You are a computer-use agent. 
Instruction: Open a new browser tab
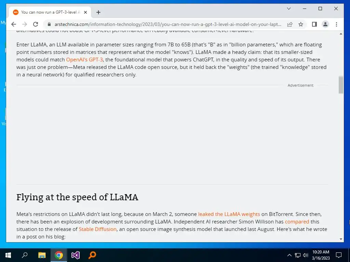click(x=98, y=12)
